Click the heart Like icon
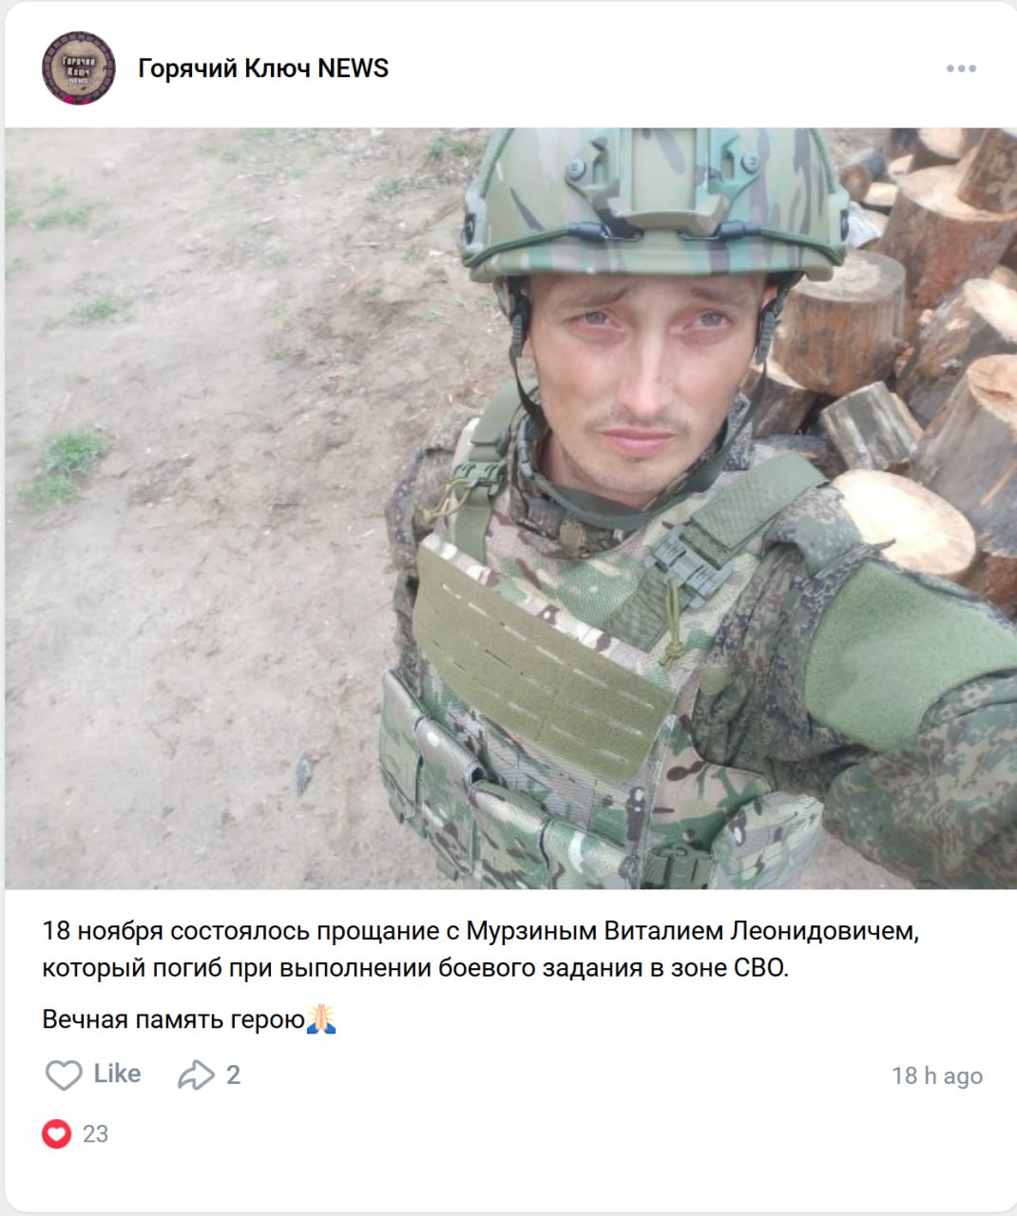The image size is (1017, 1216). pos(64,1074)
